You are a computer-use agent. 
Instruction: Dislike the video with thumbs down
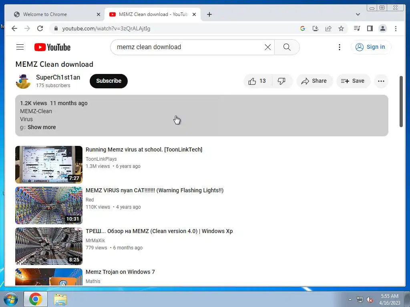[281, 81]
